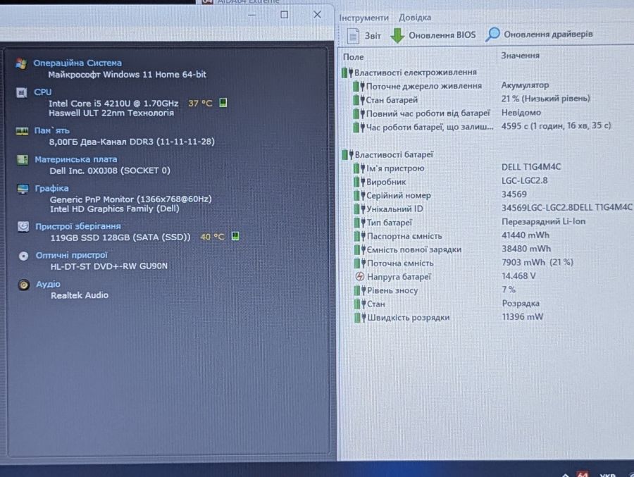634x477 pixels.
Task: Maximize the Speccy window
Action: coord(285,15)
